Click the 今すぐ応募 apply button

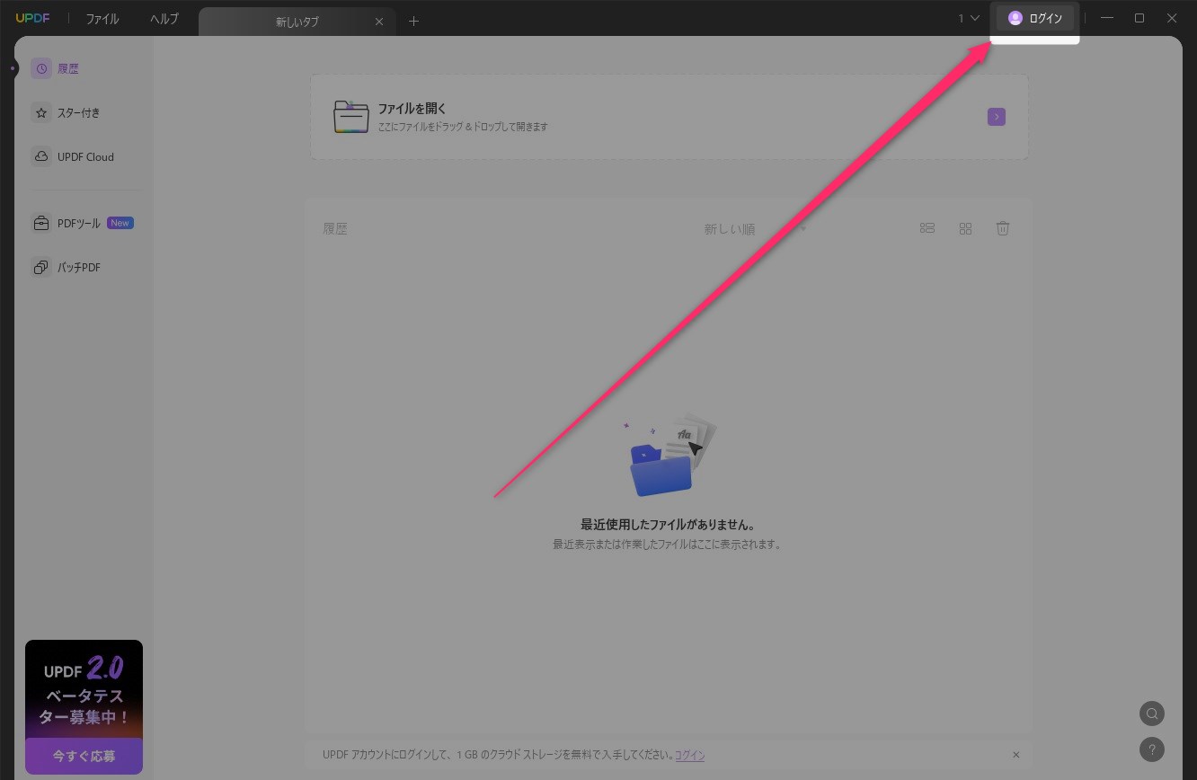pos(84,756)
